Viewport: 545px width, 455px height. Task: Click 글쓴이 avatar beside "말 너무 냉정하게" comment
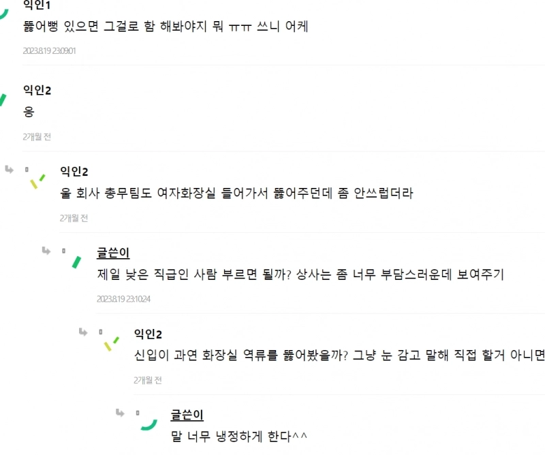(148, 424)
